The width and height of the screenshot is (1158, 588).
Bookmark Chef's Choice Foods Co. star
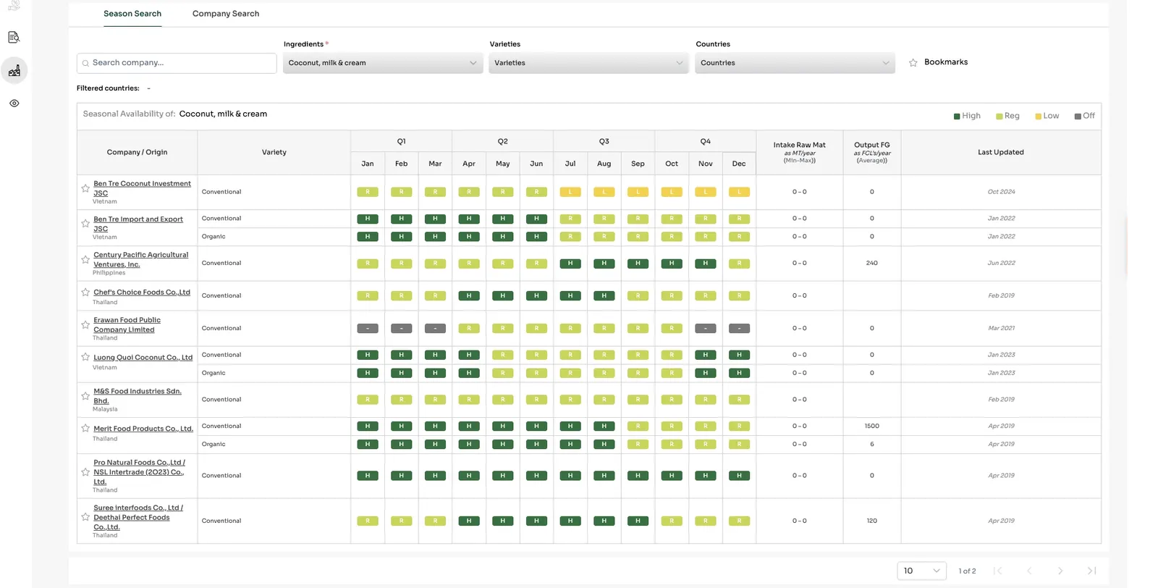click(x=85, y=293)
